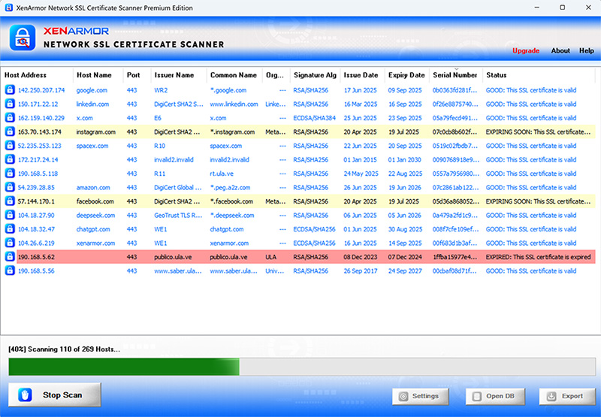Open the Upgrade link
Screen dimensions: 601x417
[x=526, y=50]
